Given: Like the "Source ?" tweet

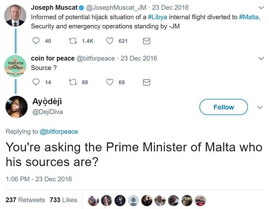Looking at the screenshot, I should click(x=110, y=82).
